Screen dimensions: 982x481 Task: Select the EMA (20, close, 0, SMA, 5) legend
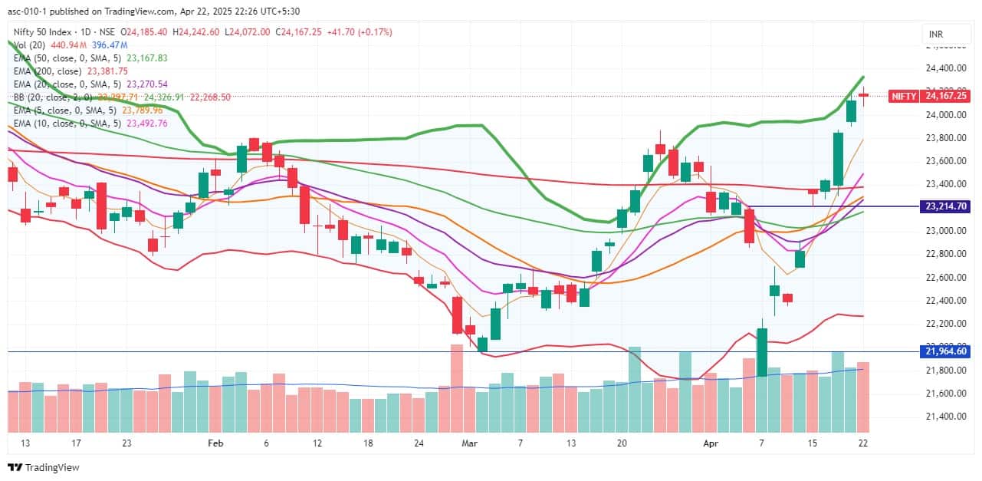[65, 84]
